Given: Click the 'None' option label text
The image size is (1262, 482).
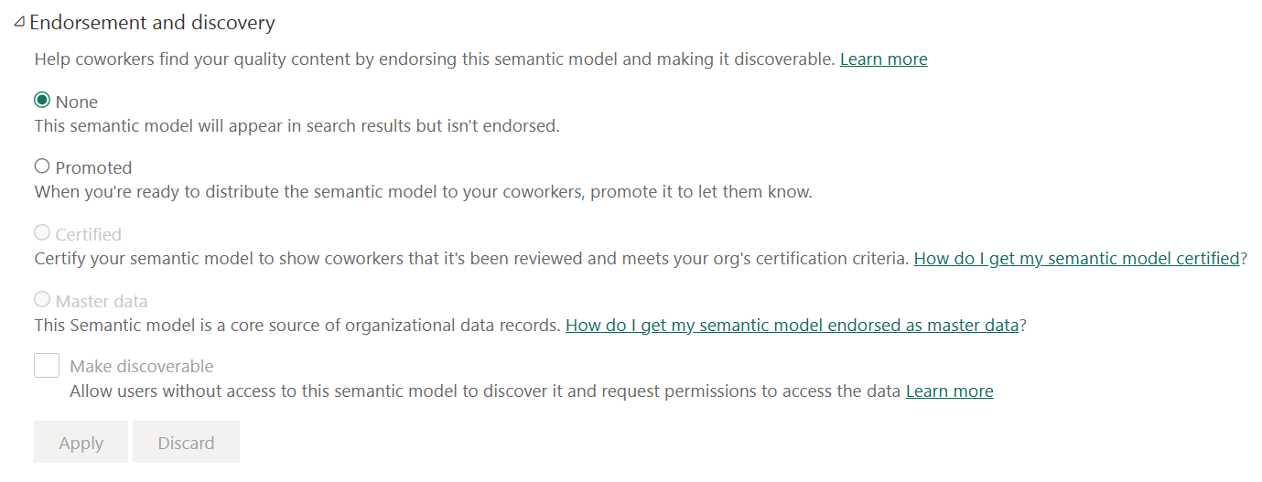Looking at the screenshot, I should click(x=77, y=102).
